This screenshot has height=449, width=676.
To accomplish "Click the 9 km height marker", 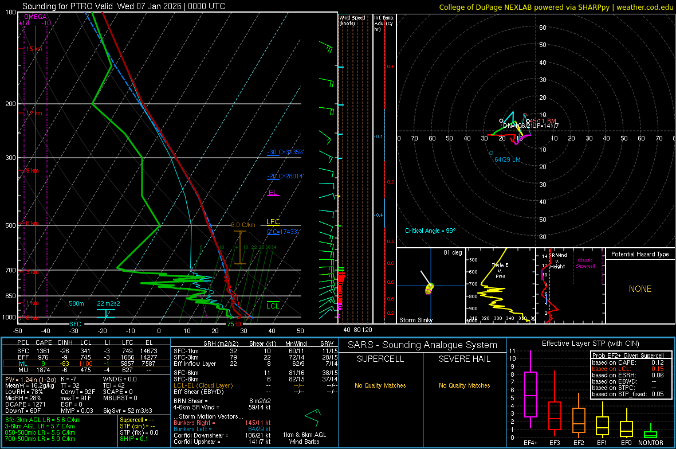I will tap(32, 170).
